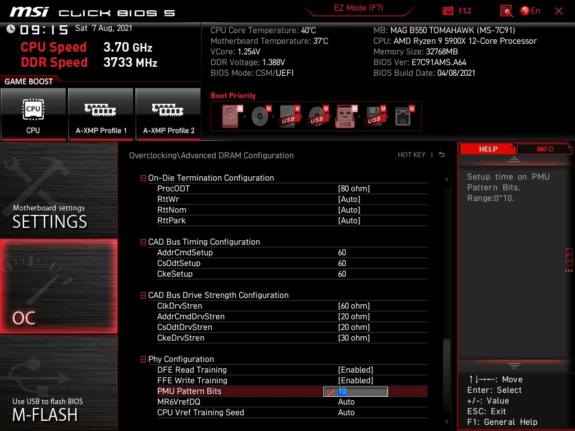
Task: Switch to the HELP tab
Action: (488, 149)
